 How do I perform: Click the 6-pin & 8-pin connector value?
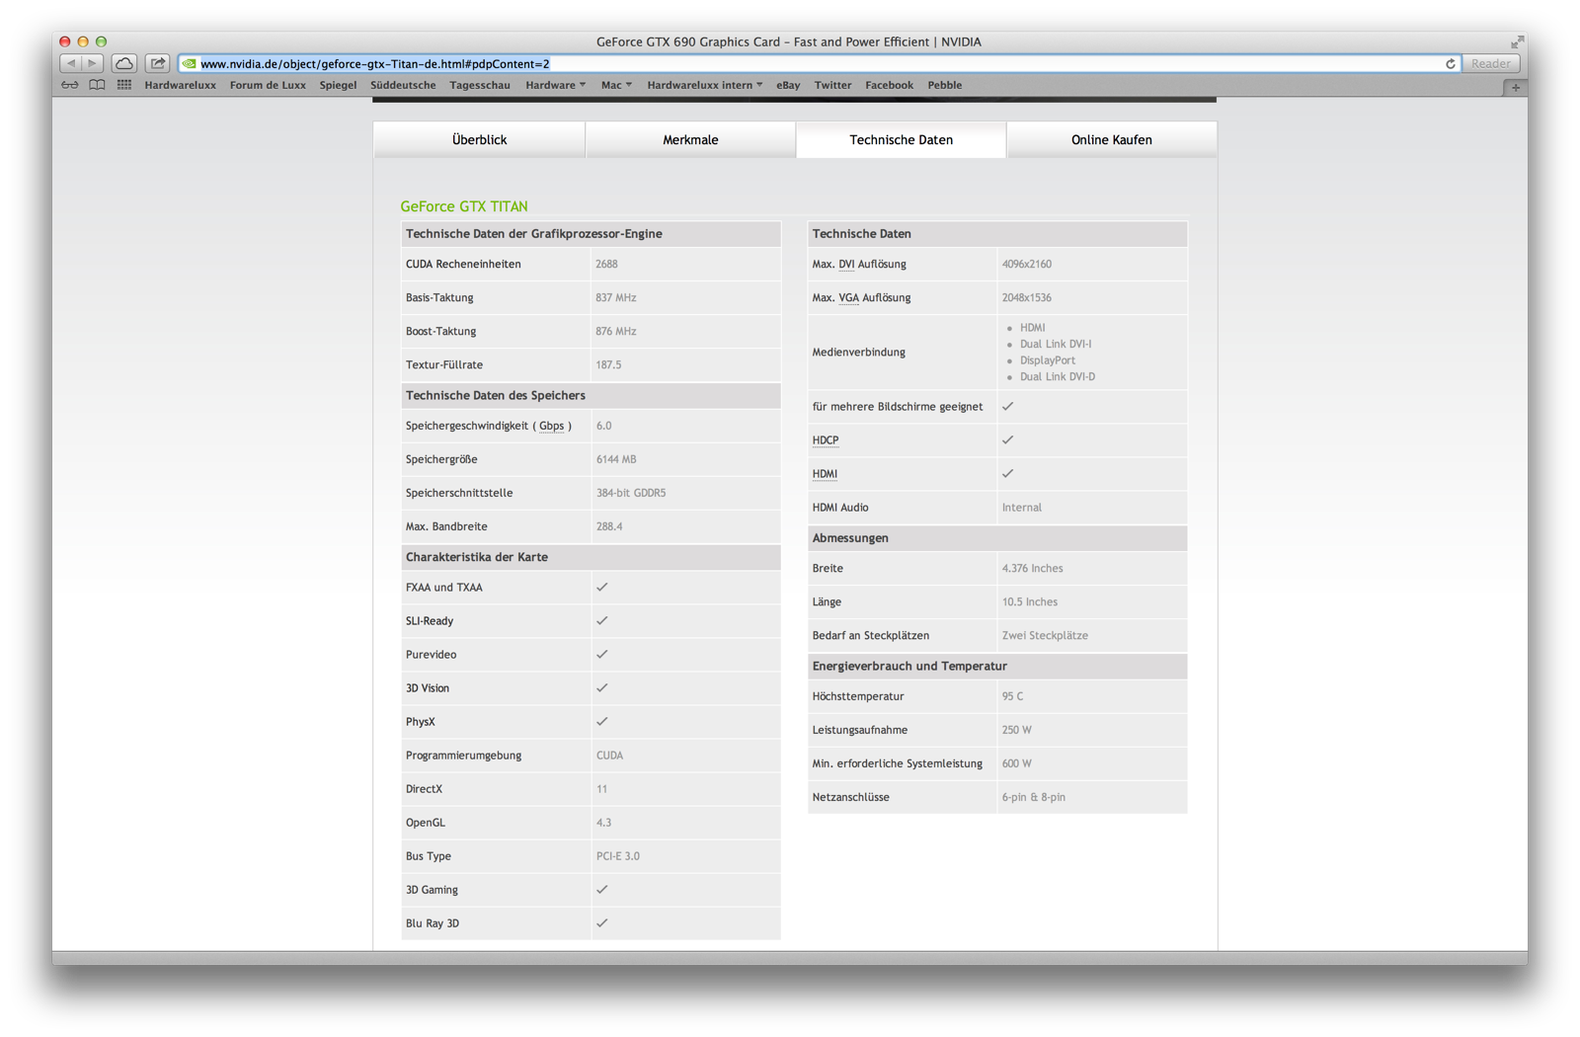[1034, 797]
